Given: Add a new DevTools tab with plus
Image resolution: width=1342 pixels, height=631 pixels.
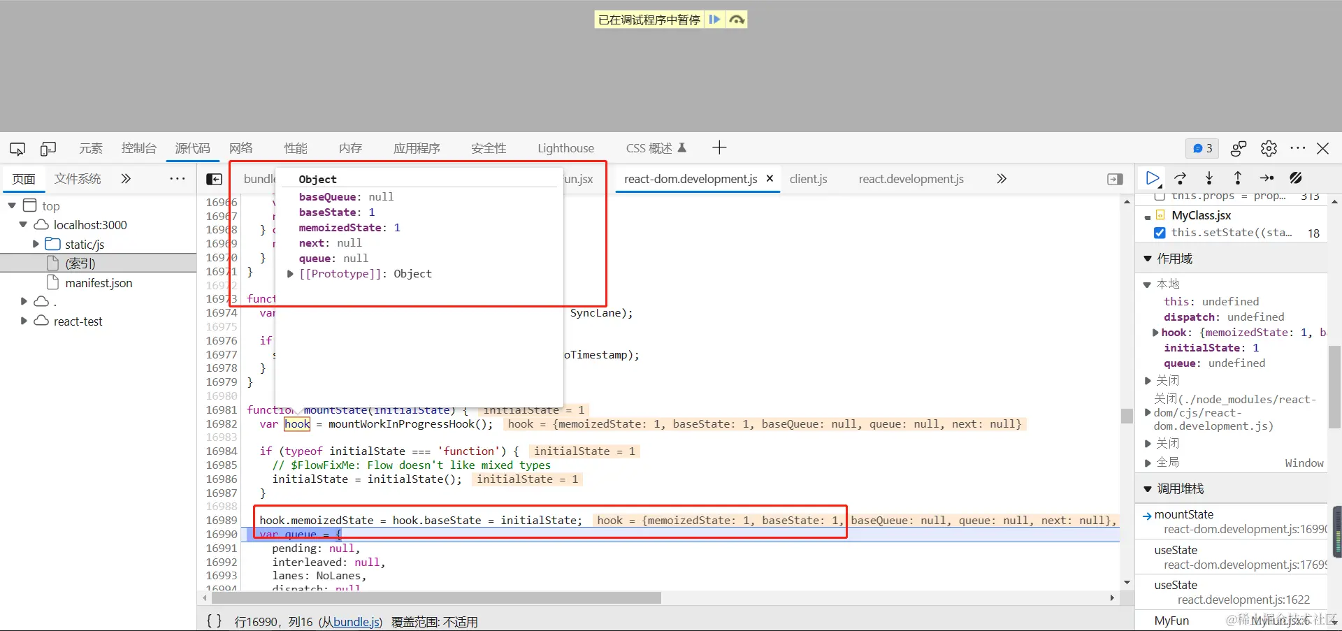Looking at the screenshot, I should pos(719,147).
